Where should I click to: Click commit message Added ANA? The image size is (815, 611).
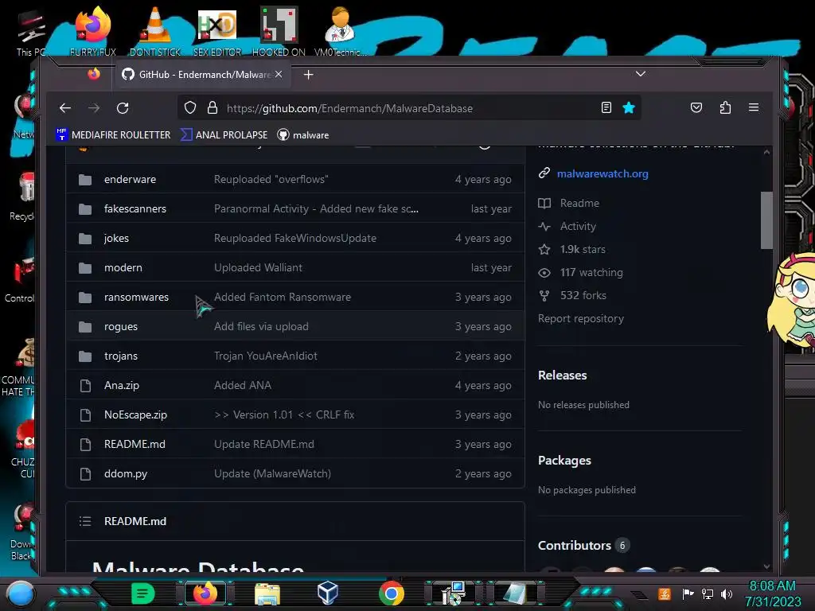click(x=242, y=386)
